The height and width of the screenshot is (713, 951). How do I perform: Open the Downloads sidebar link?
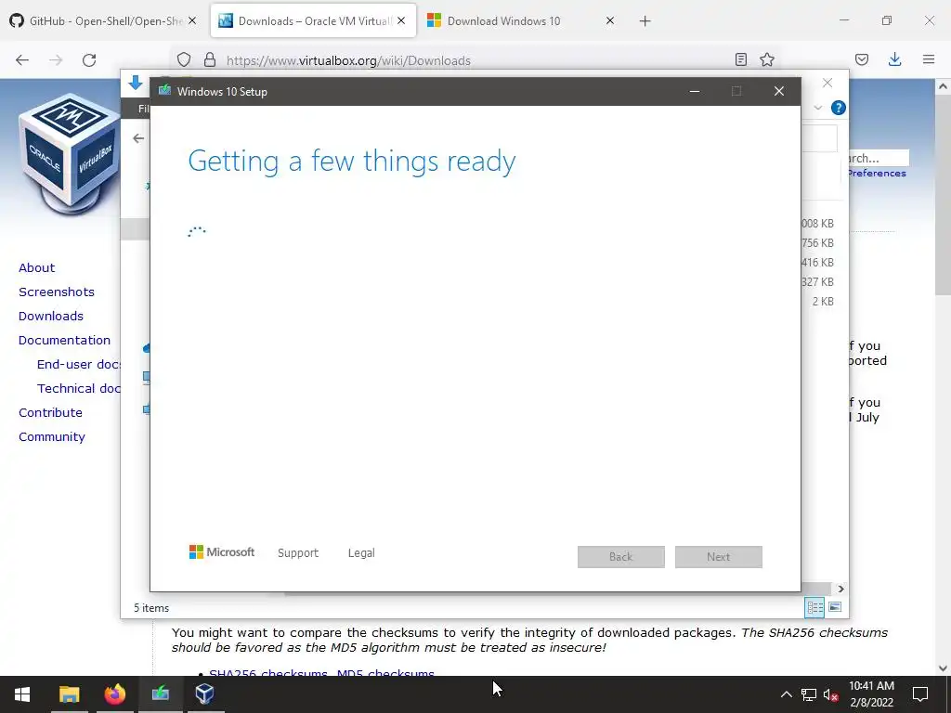tap(51, 316)
